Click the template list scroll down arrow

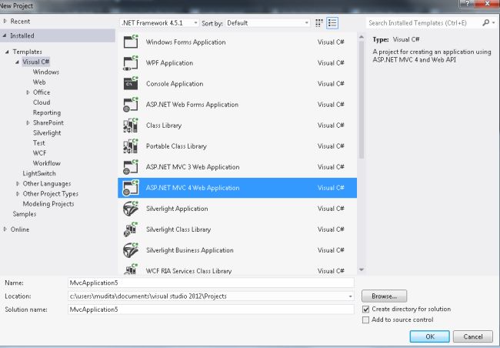(362, 269)
